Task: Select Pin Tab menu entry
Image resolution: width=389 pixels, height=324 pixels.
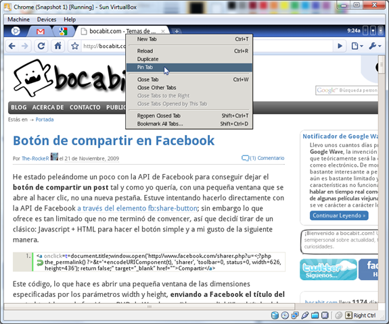Action: [x=189, y=67]
